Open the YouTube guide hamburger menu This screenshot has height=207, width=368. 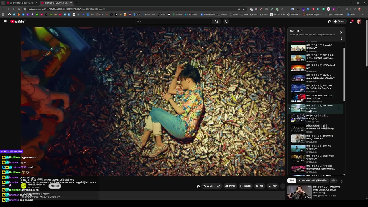click(x=5, y=21)
